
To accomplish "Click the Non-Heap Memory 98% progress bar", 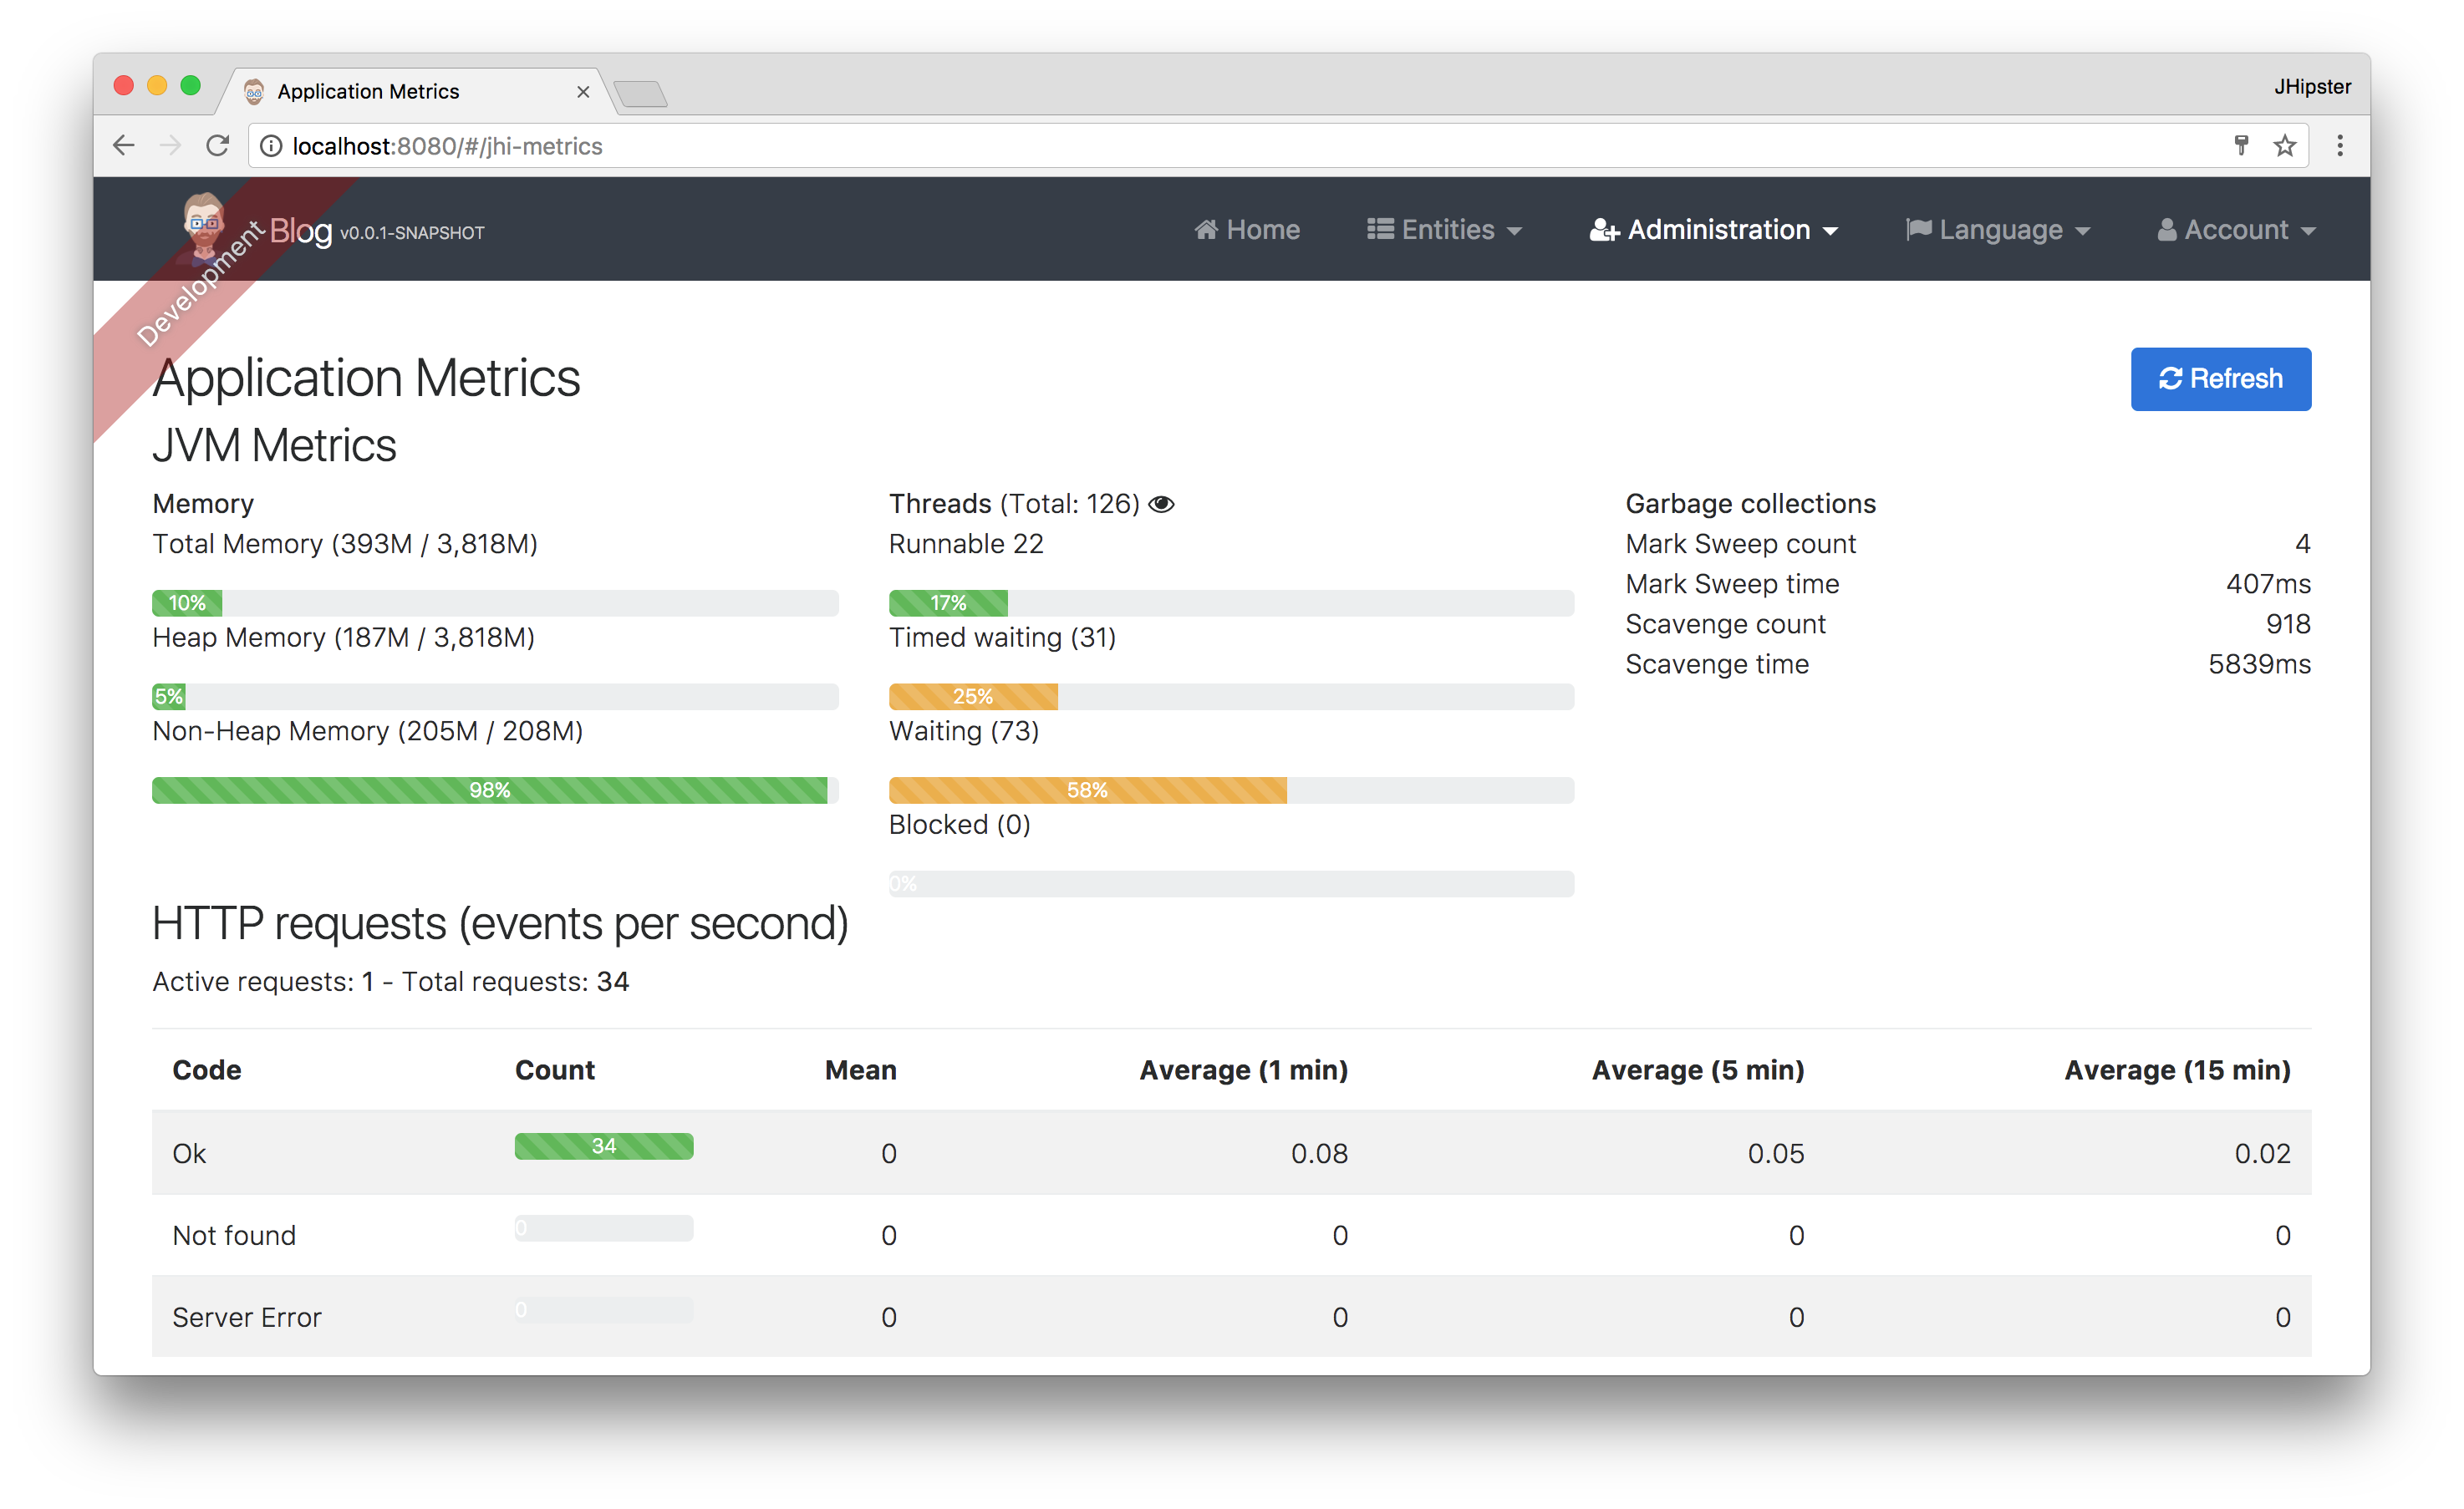I will [490, 791].
